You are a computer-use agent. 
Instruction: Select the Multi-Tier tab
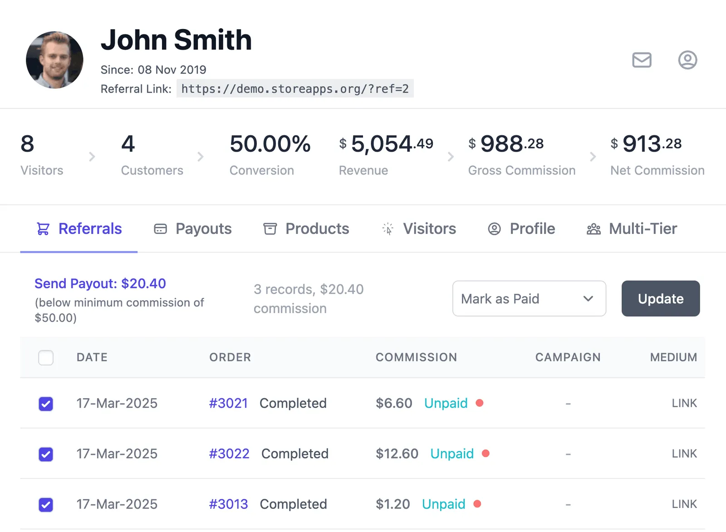point(632,229)
